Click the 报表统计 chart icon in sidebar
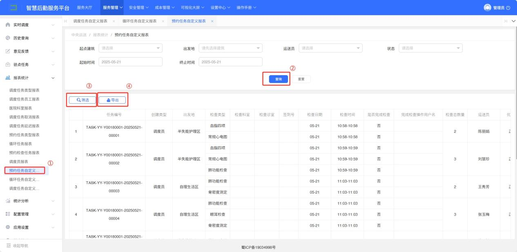517x252 pixels. tap(8, 78)
